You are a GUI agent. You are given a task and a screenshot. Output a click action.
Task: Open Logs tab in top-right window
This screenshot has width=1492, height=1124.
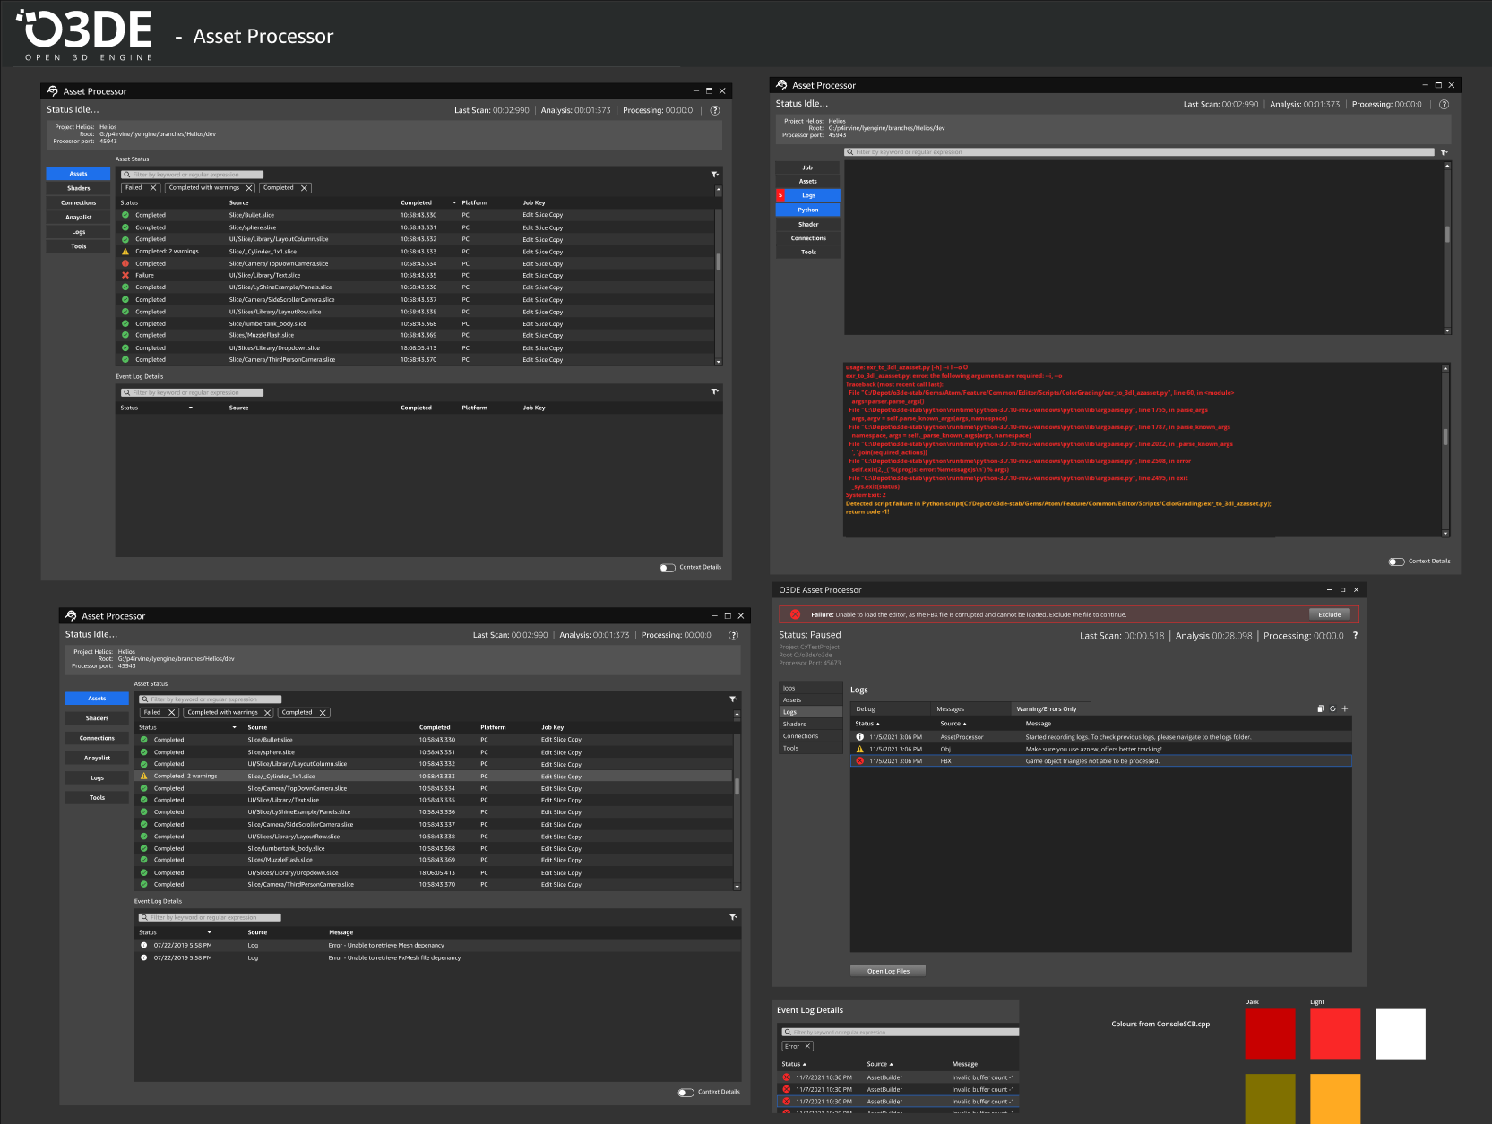coord(807,195)
